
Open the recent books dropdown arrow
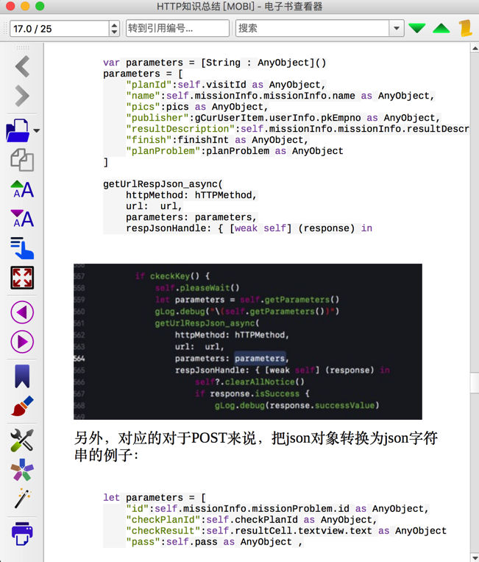[37, 131]
